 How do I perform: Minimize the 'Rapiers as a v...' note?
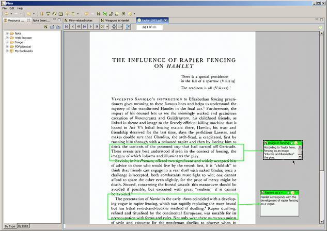click(297, 193)
